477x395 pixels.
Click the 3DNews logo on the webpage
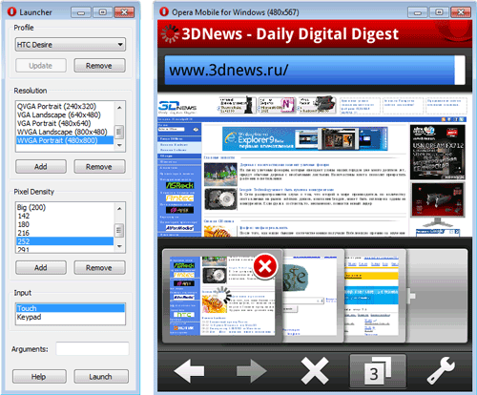(x=177, y=107)
